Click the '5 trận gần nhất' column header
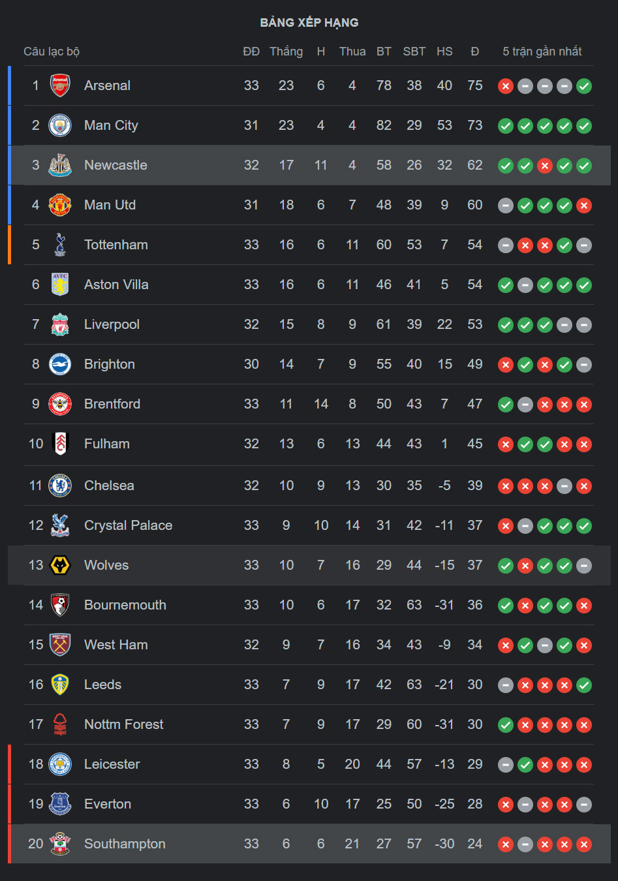Image resolution: width=618 pixels, height=881 pixels. point(542,52)
